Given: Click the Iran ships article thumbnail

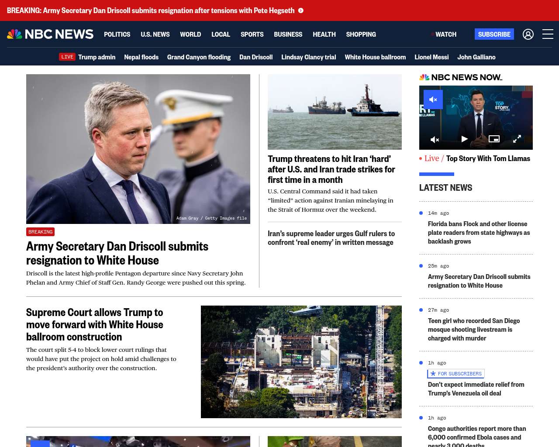Looking at the screenshot, I should click(x=335, y=112).
